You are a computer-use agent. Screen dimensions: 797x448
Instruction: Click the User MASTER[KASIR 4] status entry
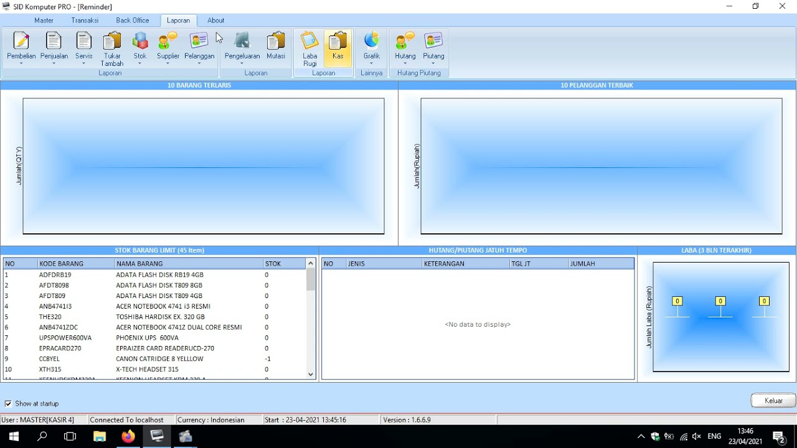pyautogui.click(x=44, y=420)
